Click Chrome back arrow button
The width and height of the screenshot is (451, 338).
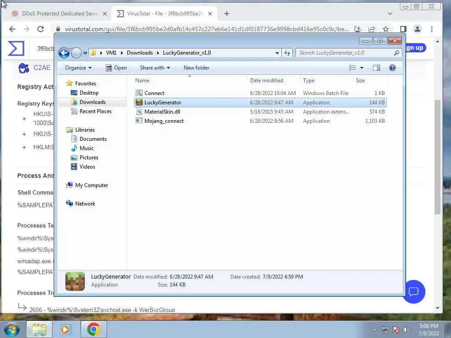(12, 29)
